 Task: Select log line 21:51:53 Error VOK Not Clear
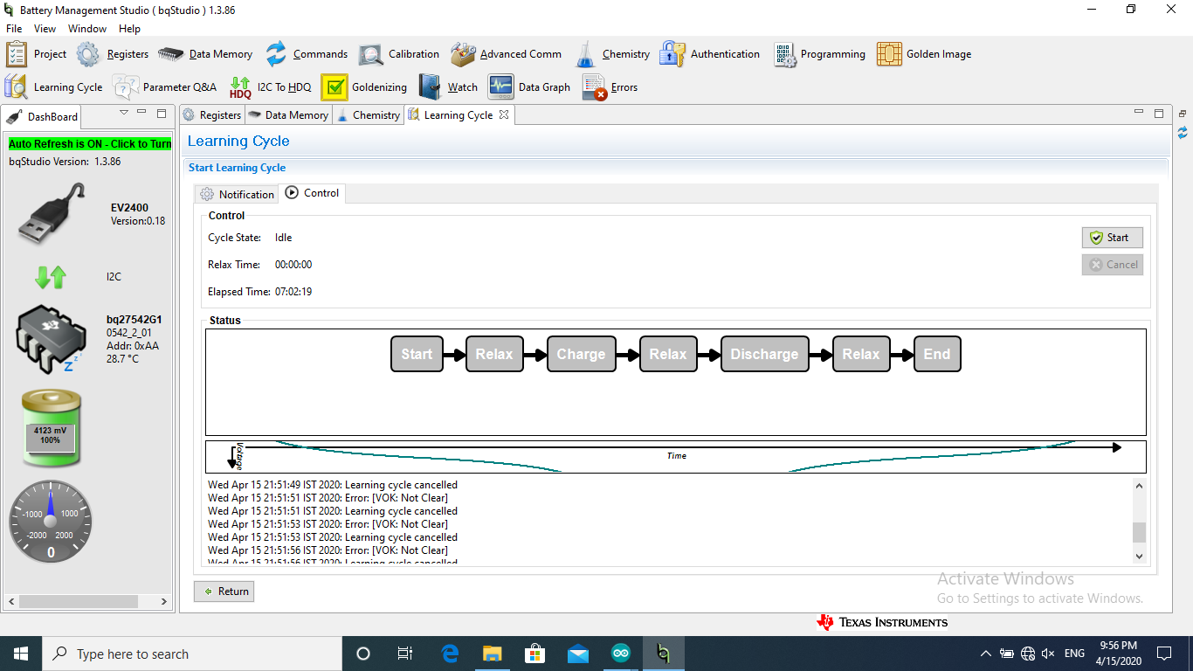point(328,524)
